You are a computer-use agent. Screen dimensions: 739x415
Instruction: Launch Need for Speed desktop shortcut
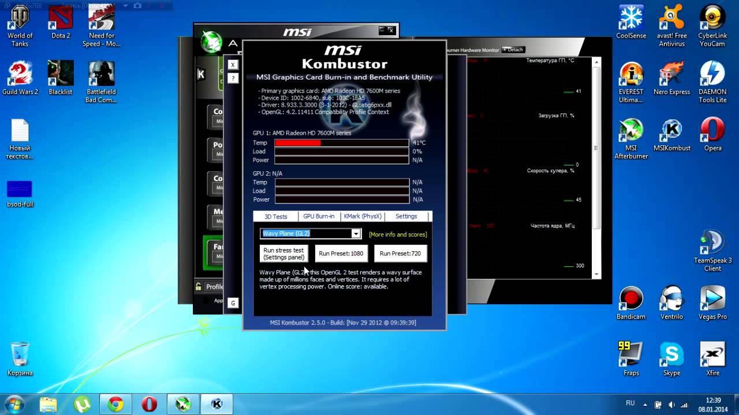pyautogui.click(x=102, y=27)
